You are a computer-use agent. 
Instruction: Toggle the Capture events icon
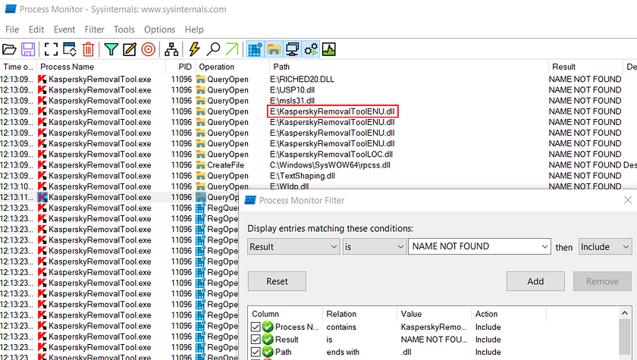pos(51,49)
